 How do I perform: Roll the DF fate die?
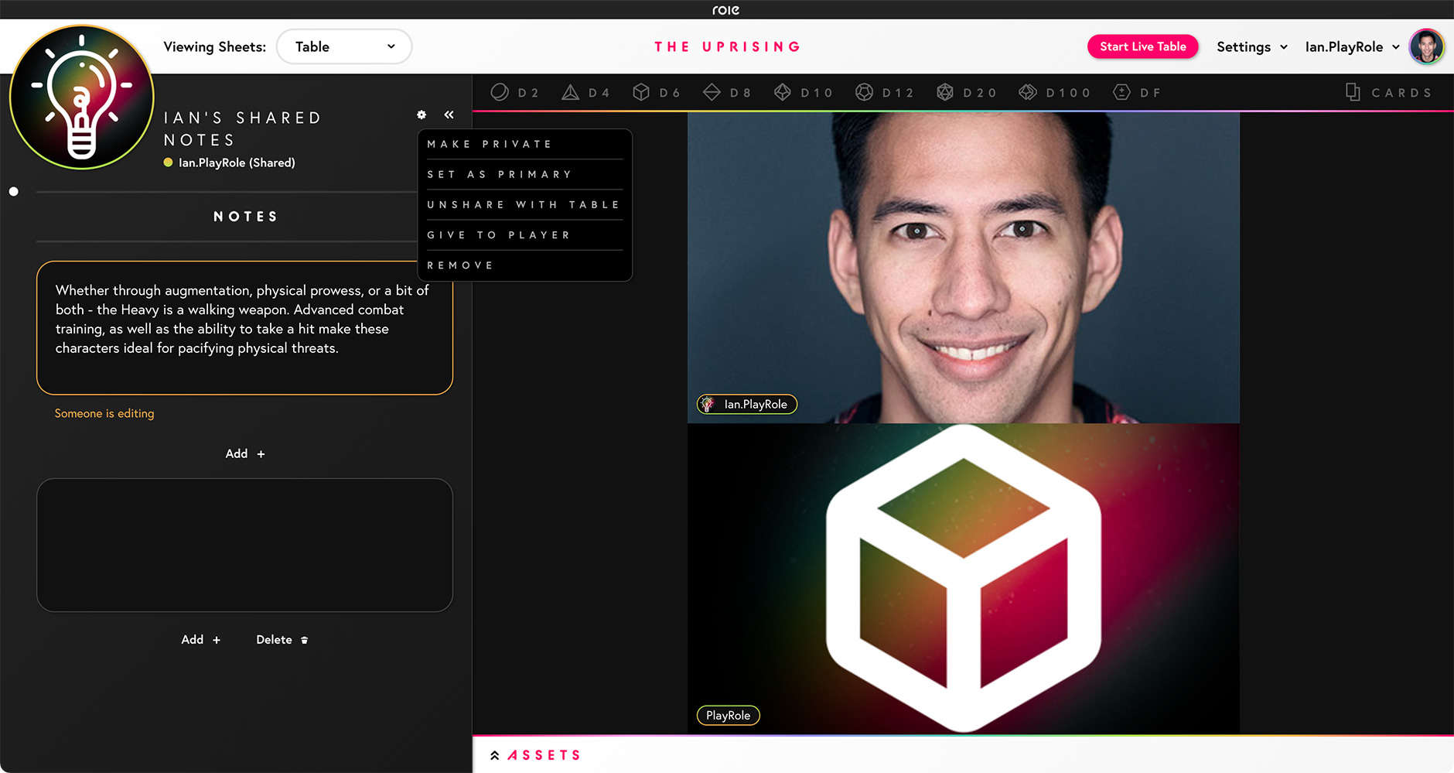(1136, 93)
